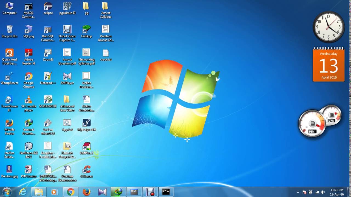Screen dimensions: 351x197
Task: Select the Run SQL Command desktop shortcut
Action: (48, 34)
